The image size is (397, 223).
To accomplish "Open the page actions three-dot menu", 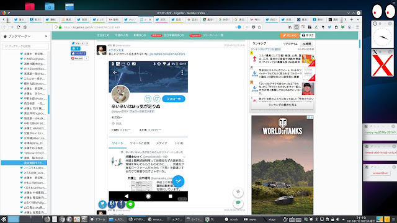I will click(x=248, y=27).
